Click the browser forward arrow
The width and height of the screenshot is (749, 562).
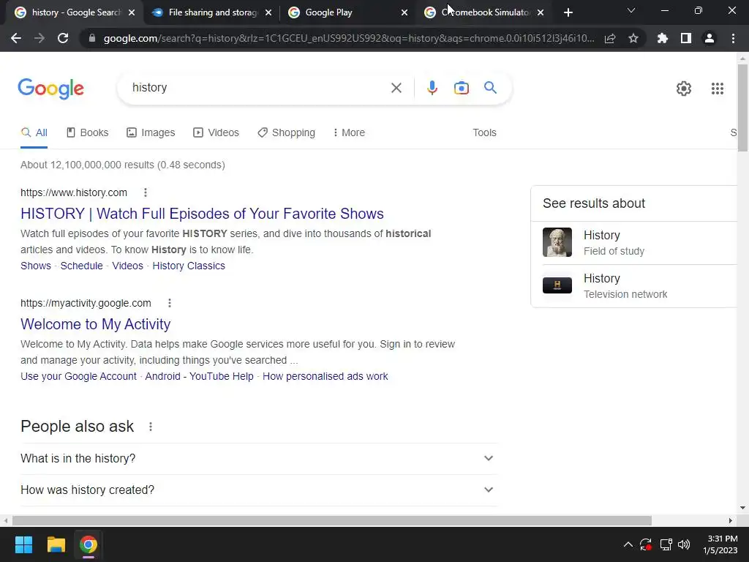click(x=39, y=38)
